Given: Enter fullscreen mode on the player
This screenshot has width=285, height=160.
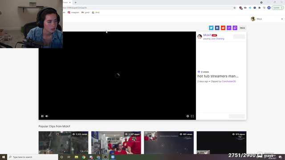Looking at the screenshot, I should click(x=192, y=116).
